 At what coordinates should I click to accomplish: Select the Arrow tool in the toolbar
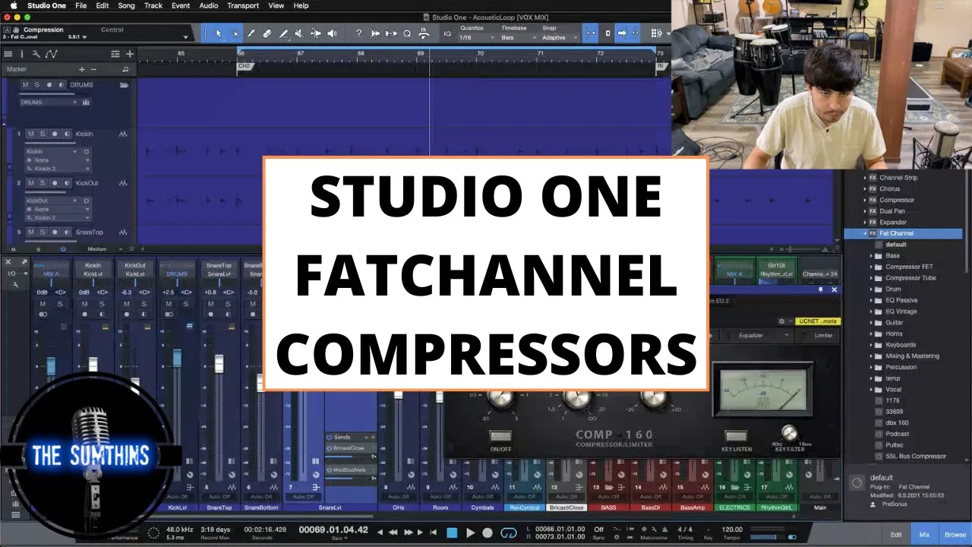[219, 33]
